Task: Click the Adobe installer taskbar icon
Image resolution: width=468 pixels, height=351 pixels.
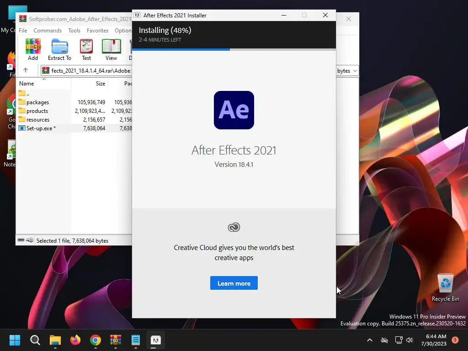Action: (155, 340)
